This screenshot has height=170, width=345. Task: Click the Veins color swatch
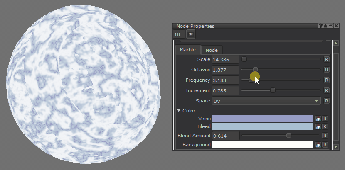pos(262,119)
